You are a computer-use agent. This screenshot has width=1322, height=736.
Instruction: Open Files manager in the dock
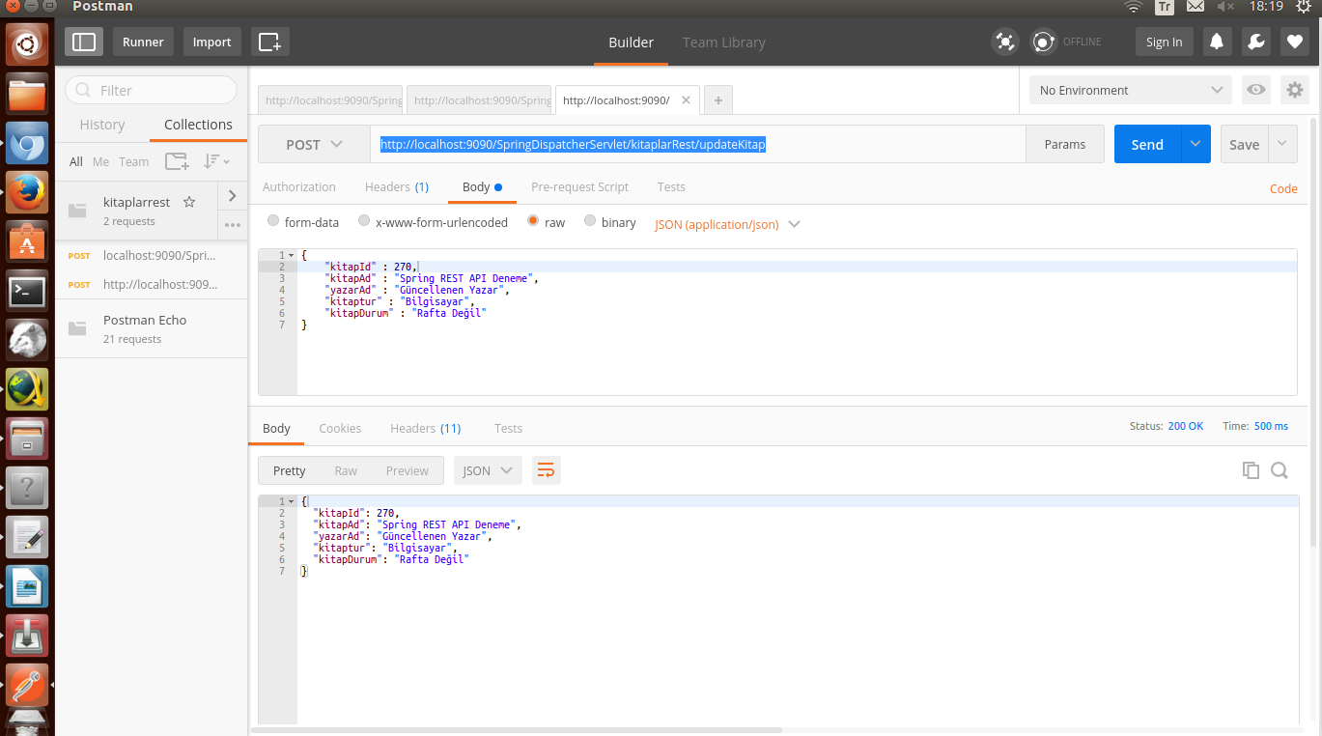27,94
